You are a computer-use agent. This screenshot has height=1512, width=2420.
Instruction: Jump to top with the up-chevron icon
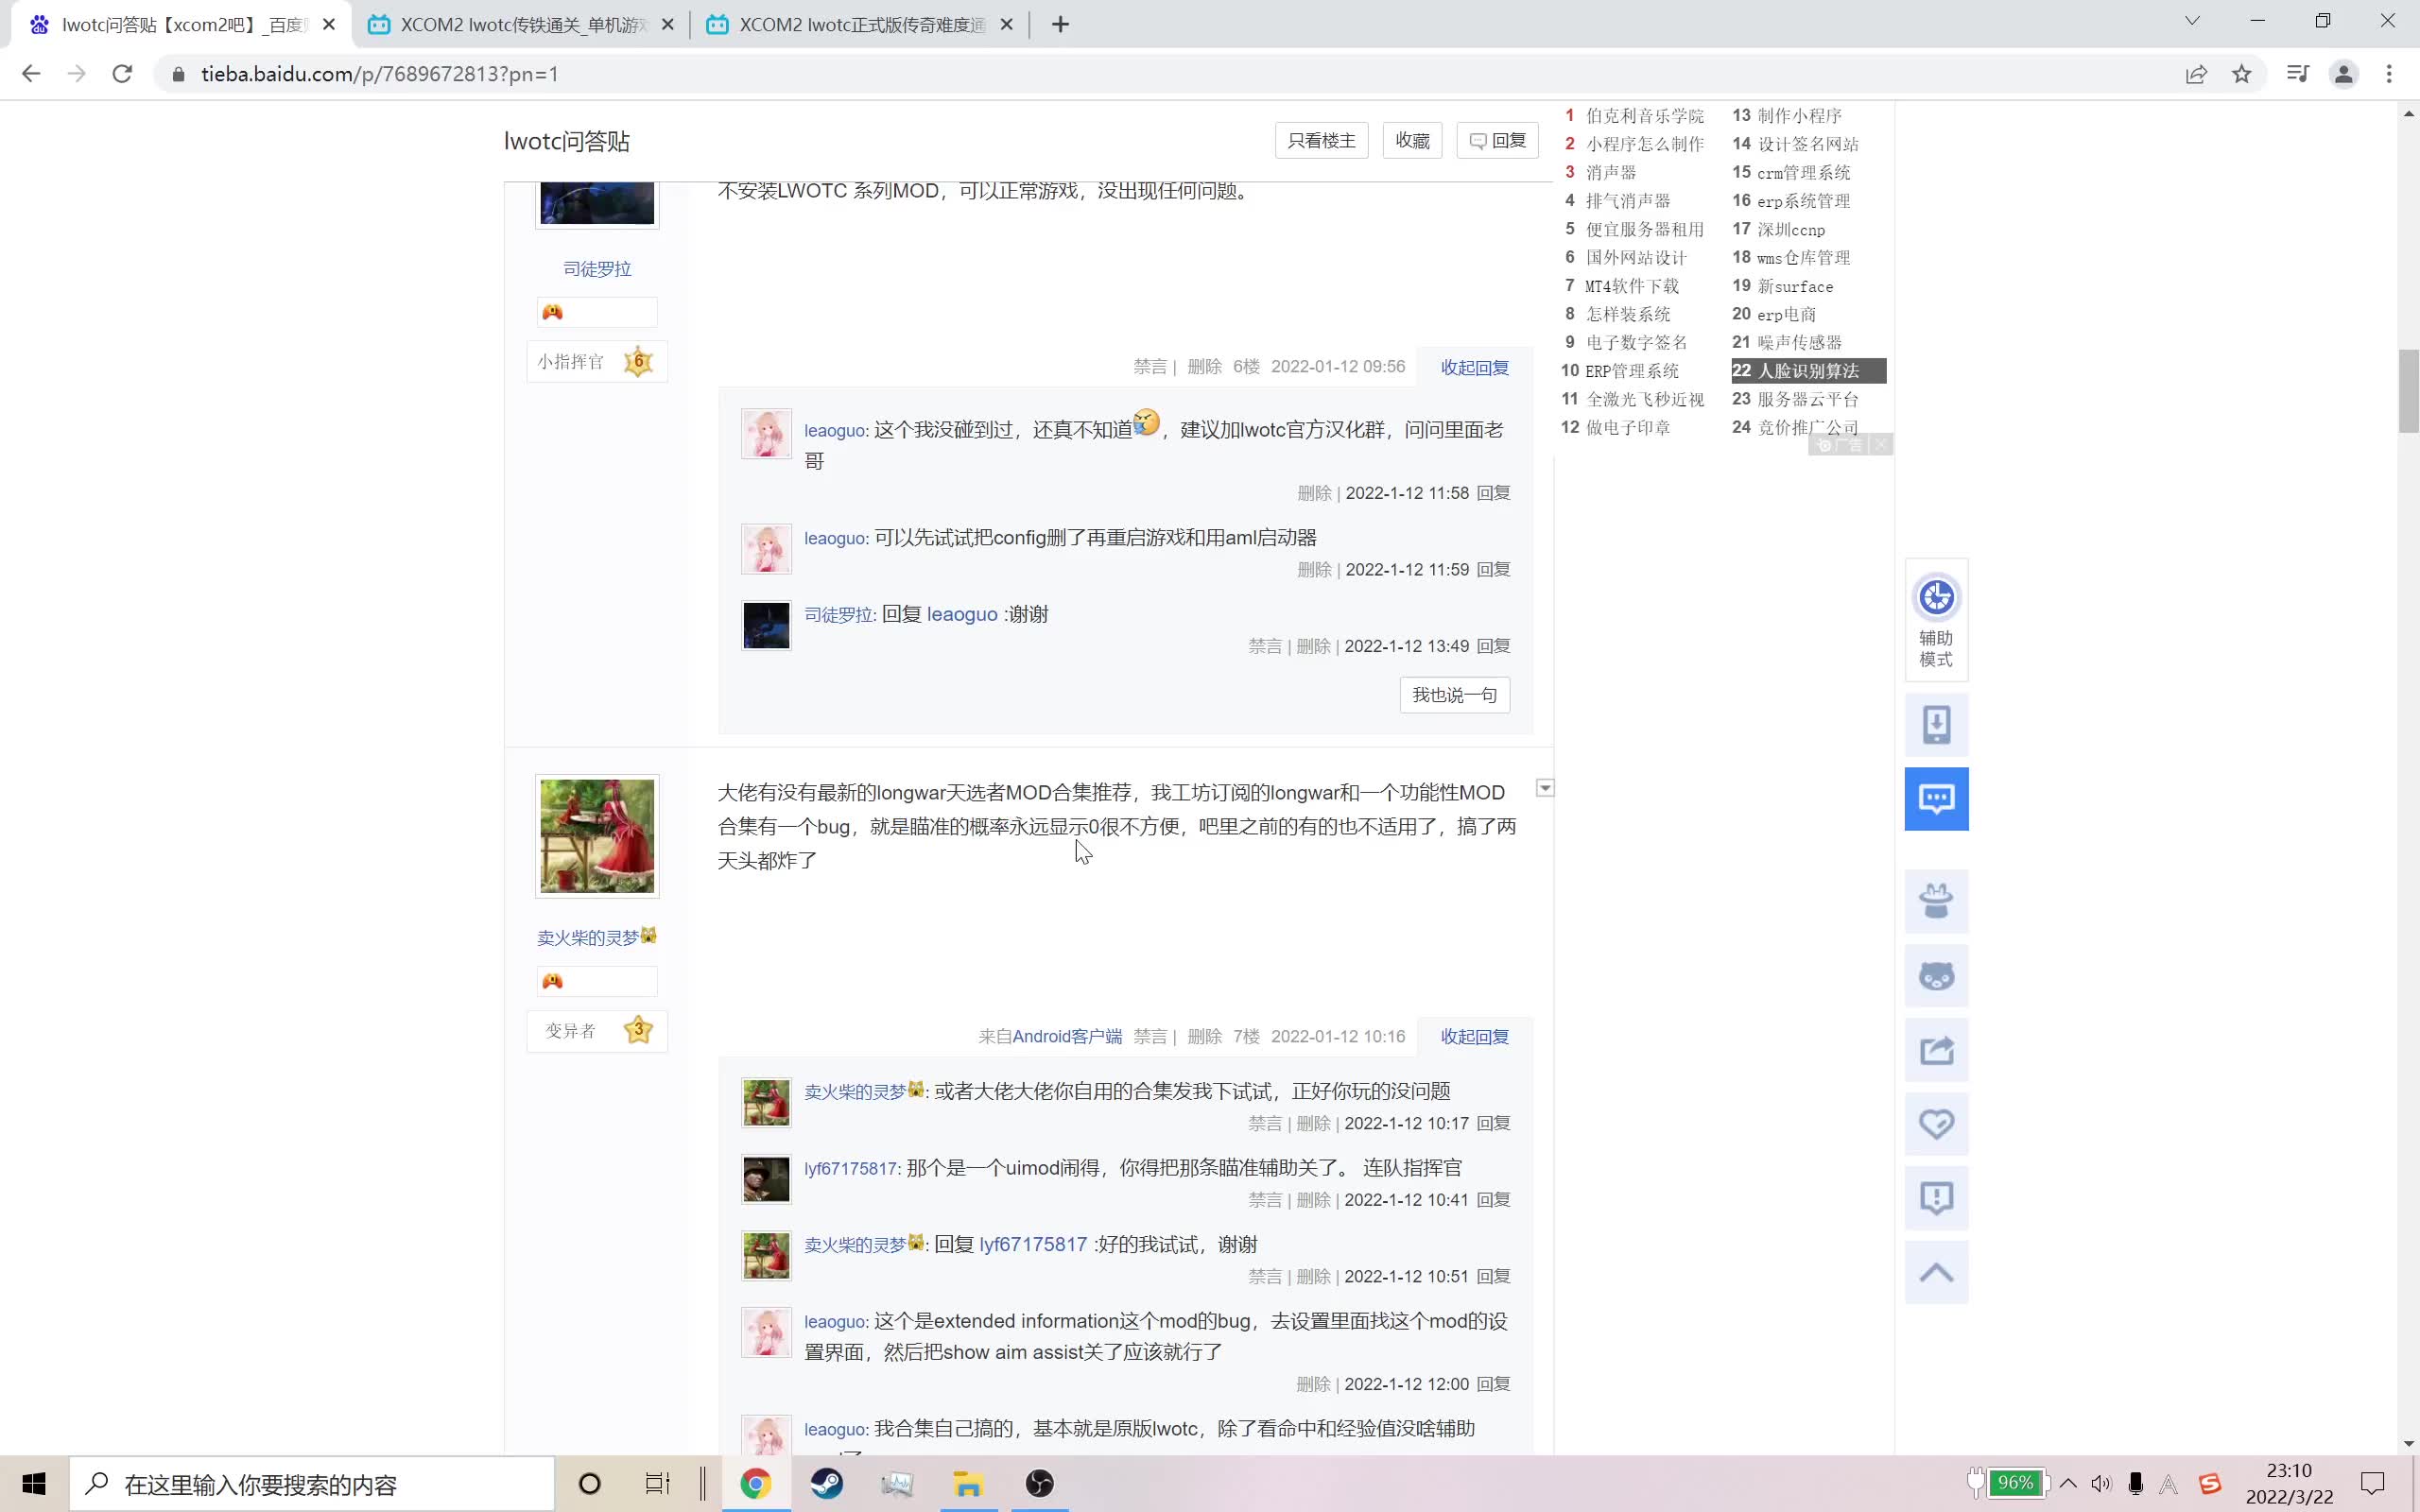point(1936,1272)
